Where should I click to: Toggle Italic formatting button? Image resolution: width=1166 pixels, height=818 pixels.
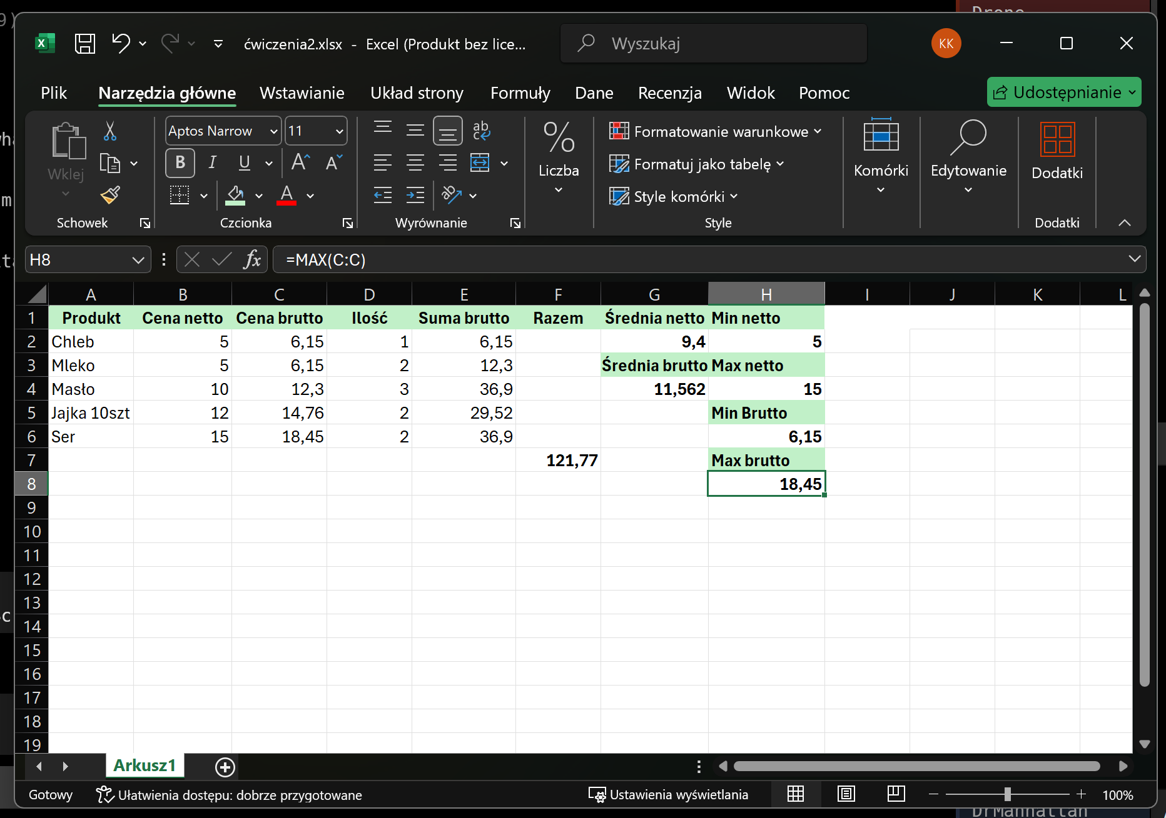coord(212,163)
